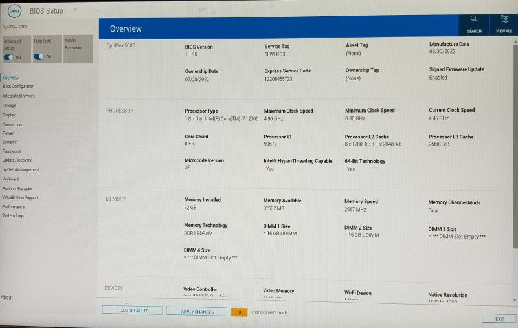Click Memory Available 32532 MB value

point(273,208)
